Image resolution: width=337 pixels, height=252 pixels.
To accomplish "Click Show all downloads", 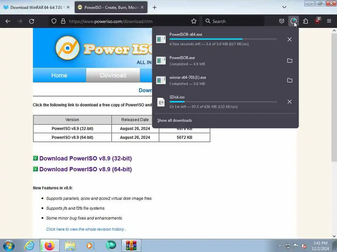I will point(174,120).
